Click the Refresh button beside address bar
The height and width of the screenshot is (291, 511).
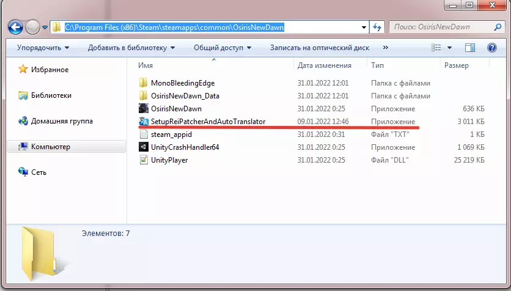point(377,28)
